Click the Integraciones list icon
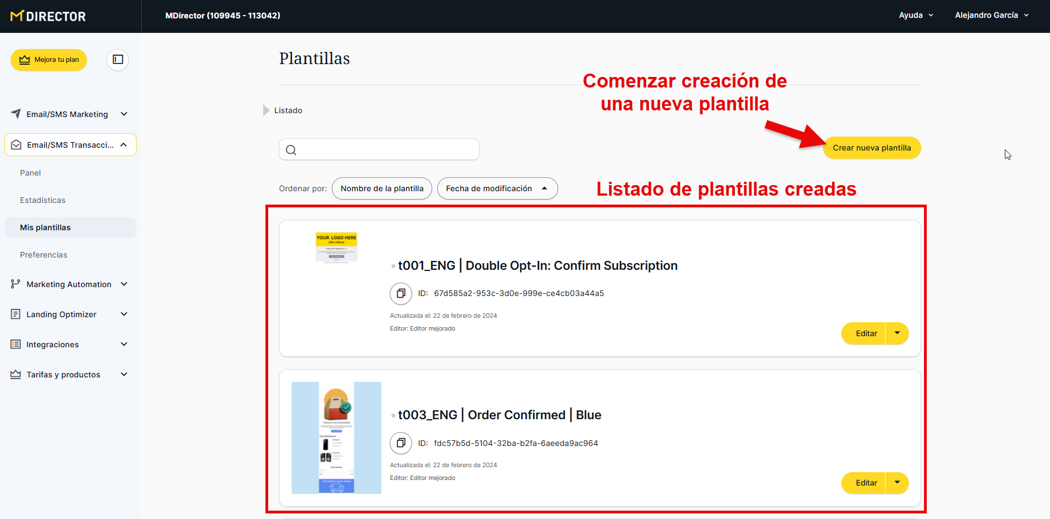The image size is (1050, 519). point(16,345)
